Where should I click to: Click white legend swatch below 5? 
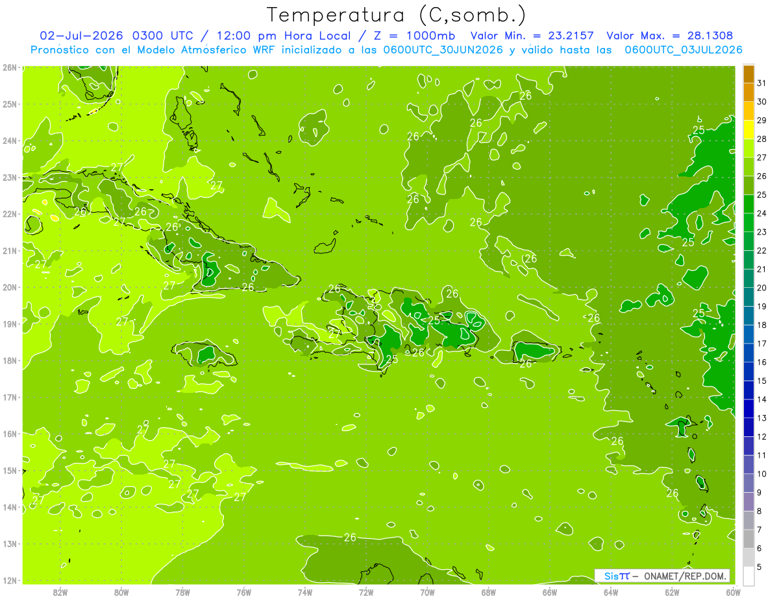pyautogui.click(x=748, y=576)
